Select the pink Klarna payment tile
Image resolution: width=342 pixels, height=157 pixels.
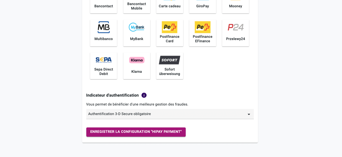137,66
